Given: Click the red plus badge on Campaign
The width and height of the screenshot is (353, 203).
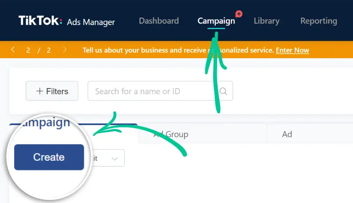Looking at the screenshot, I should pos(239,14).
